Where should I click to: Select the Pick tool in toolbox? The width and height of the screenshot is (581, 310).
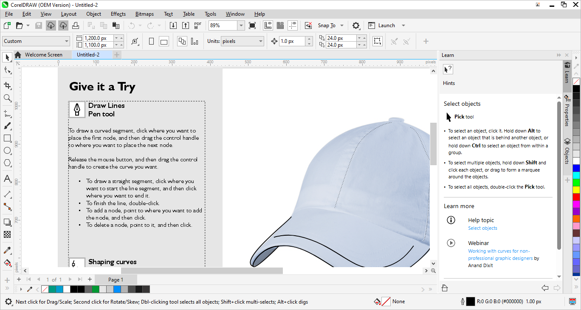(x=7, y=57)
